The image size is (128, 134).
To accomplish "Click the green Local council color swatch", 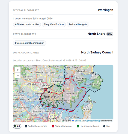I will [78, 126].
